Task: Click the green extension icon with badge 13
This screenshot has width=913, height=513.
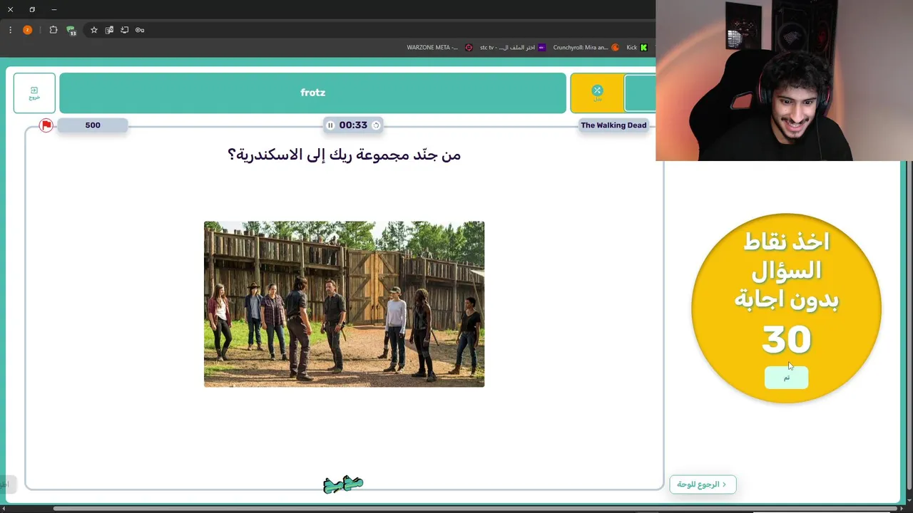Action: tap(71, 30)
